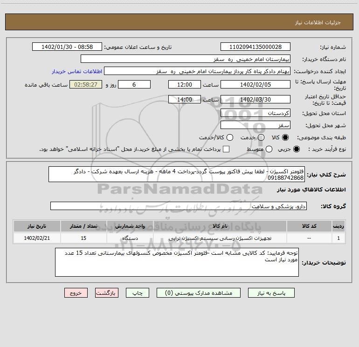Select the کالا radio button
This screenshot has width=359, height=347.
(x=285, y=137)
